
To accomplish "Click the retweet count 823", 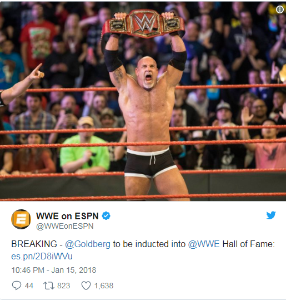I will click(64, 286).
